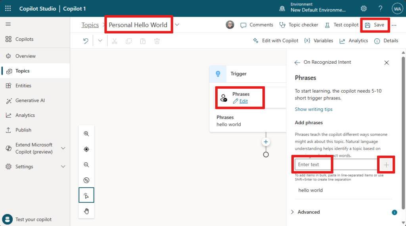
Task: Open the undo history dropdown
Action: click(x=100, y=41)
